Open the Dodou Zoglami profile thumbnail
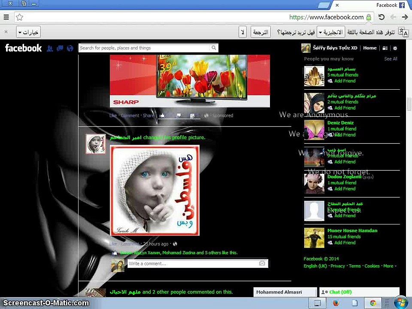Image resolution: width=412 pixels, height=309 pixels. coord(314,184)
